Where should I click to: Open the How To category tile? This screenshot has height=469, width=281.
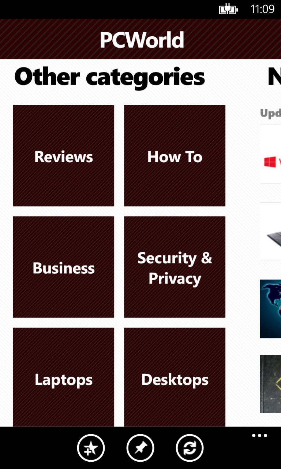tap(175, 156)
